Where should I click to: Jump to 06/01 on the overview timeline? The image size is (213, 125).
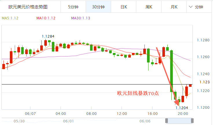pyautogui.click(x=69, y=121)
